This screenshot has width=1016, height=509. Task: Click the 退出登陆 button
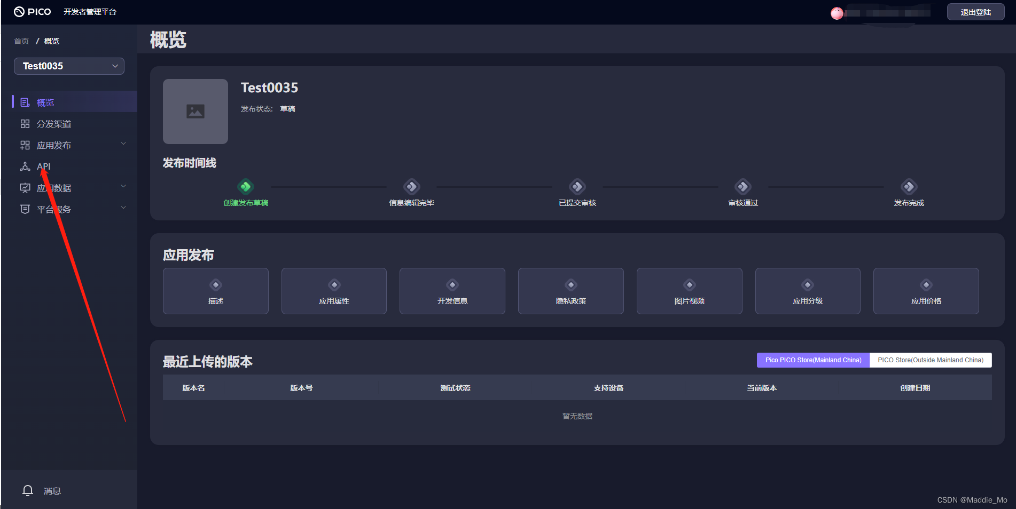[x=975, y=12]
